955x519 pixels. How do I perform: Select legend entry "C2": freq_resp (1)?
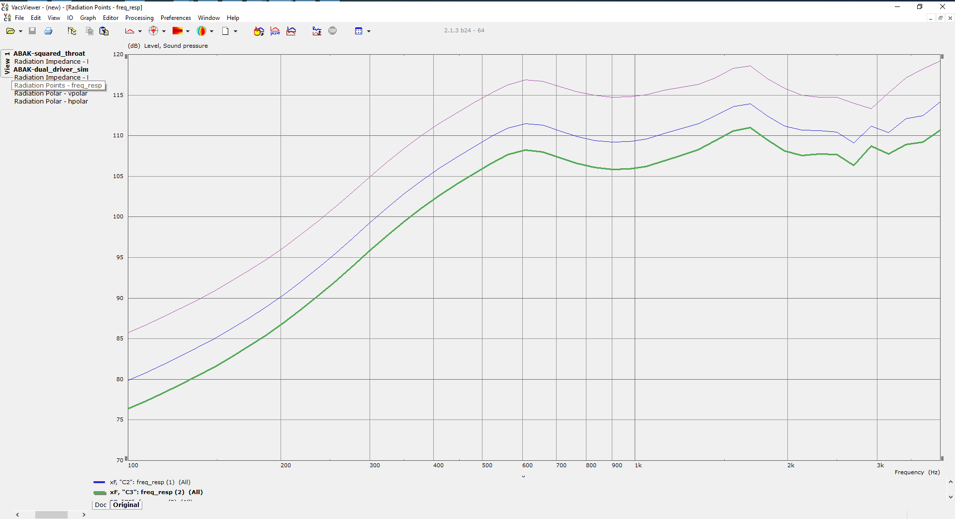(x=150, y=482)
